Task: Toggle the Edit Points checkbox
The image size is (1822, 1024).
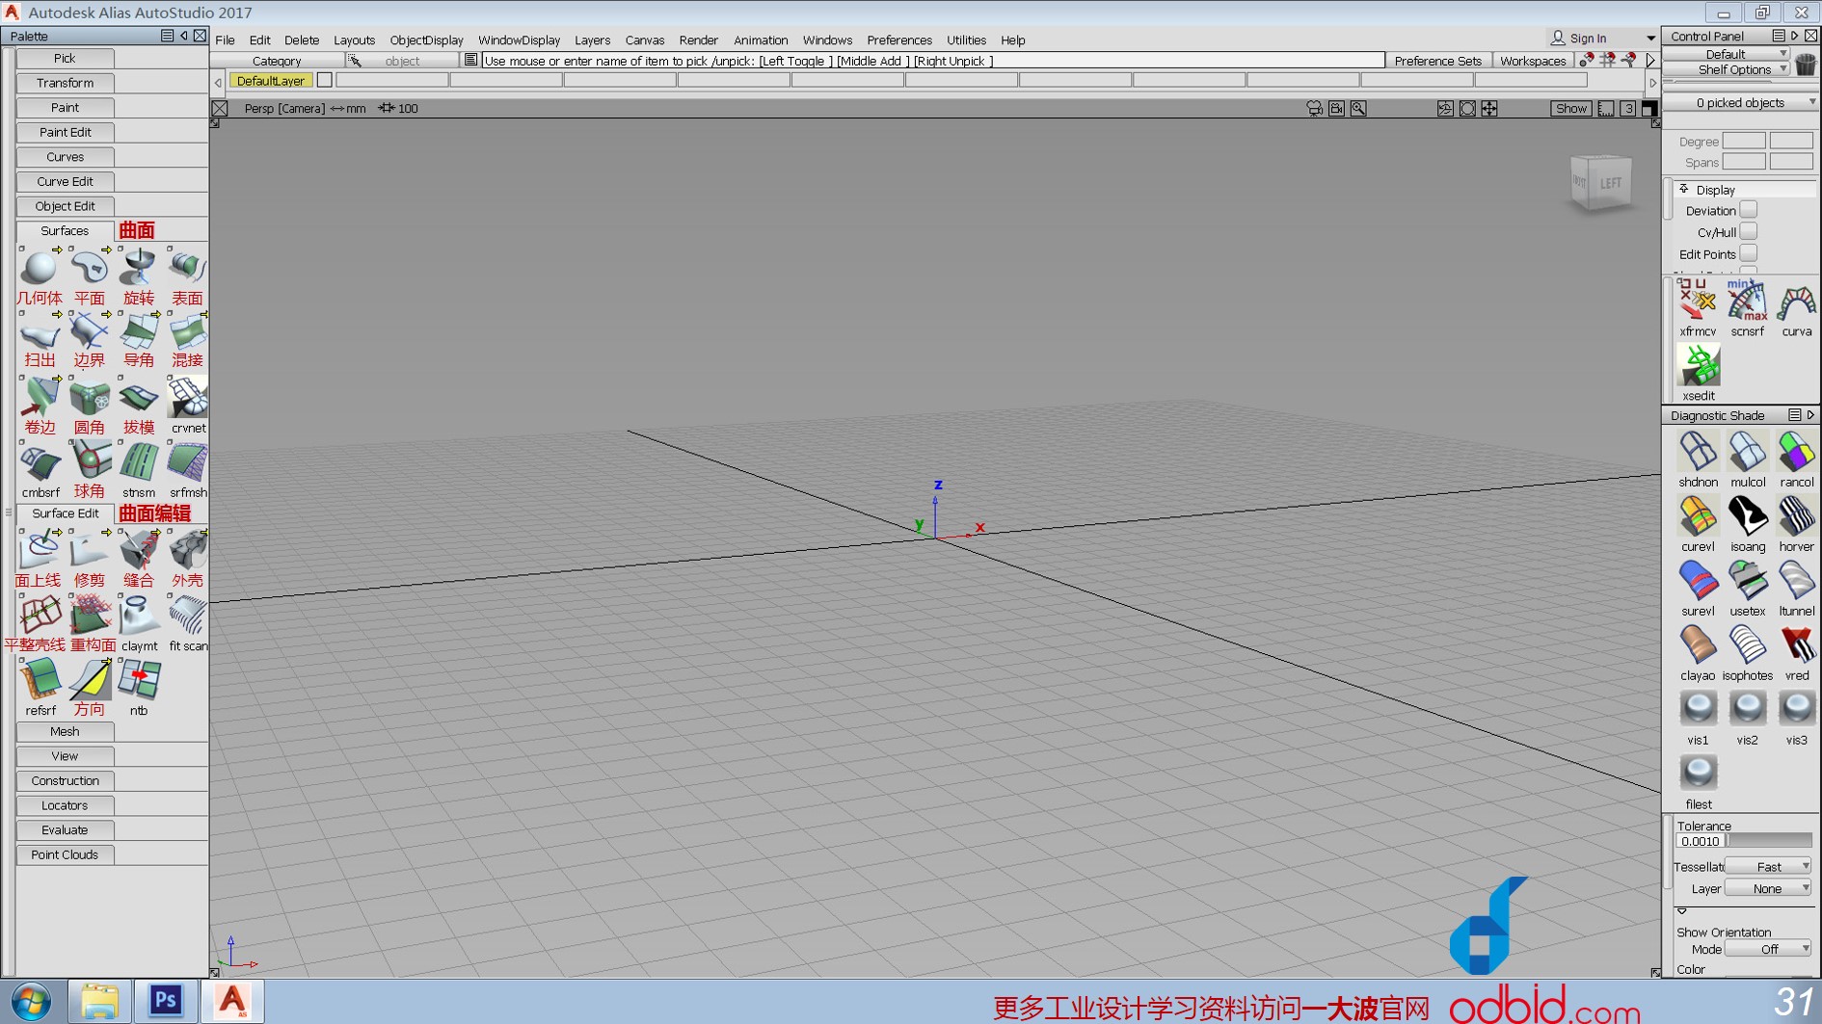Action: click(1748, 254)
